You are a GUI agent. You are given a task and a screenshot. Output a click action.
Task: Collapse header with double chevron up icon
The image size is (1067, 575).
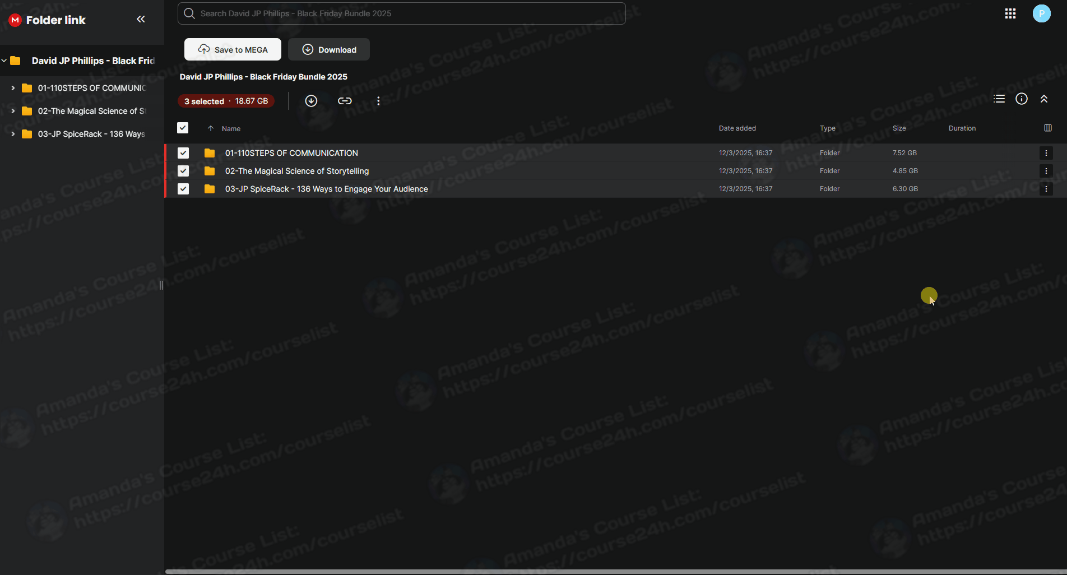click(x=1044, y=99)
